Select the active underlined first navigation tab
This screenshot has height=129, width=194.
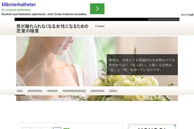[20, 91]
